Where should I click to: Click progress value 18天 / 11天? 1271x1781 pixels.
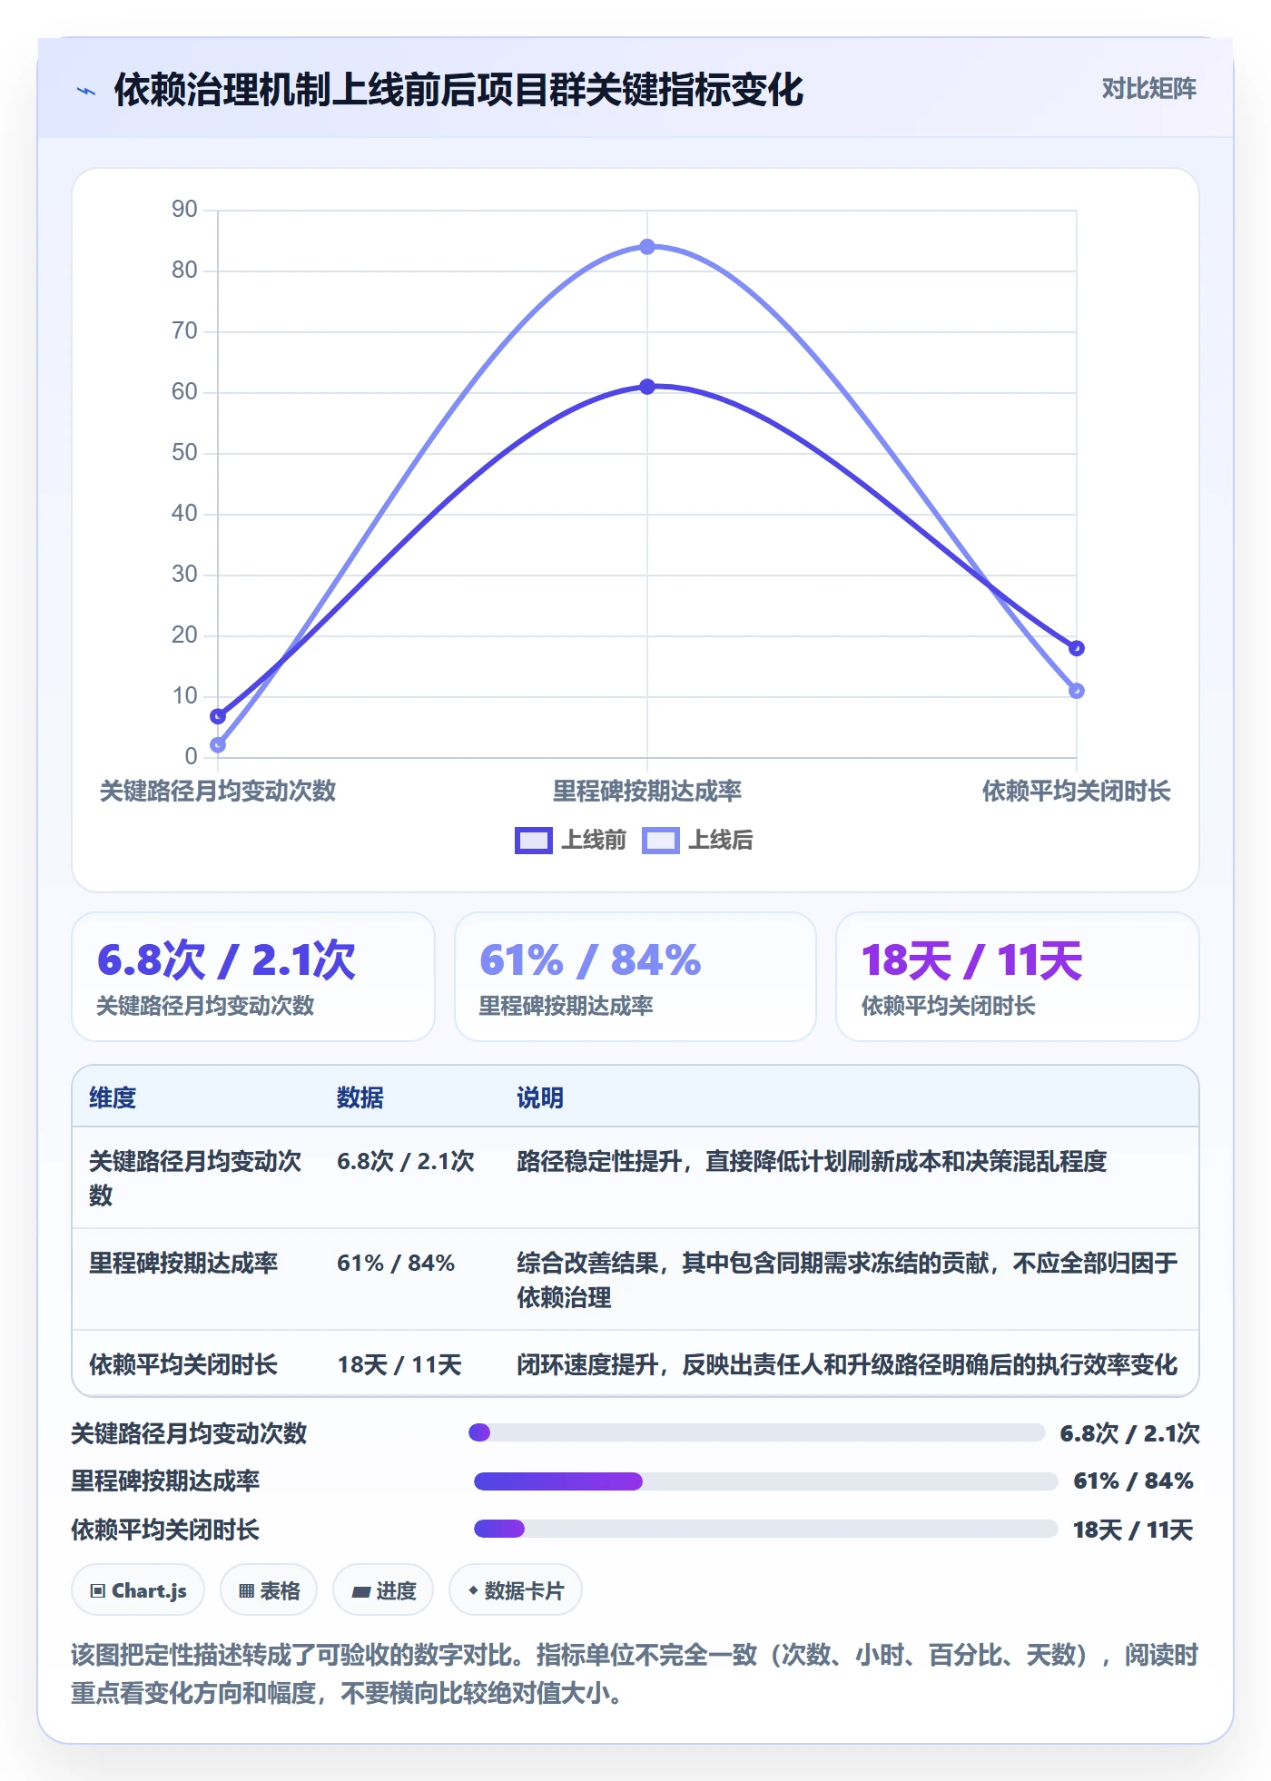[x=1133, y=1530]
